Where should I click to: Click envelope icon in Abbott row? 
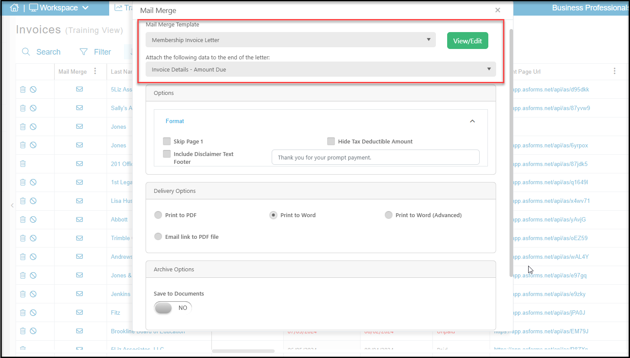point(79,220)
